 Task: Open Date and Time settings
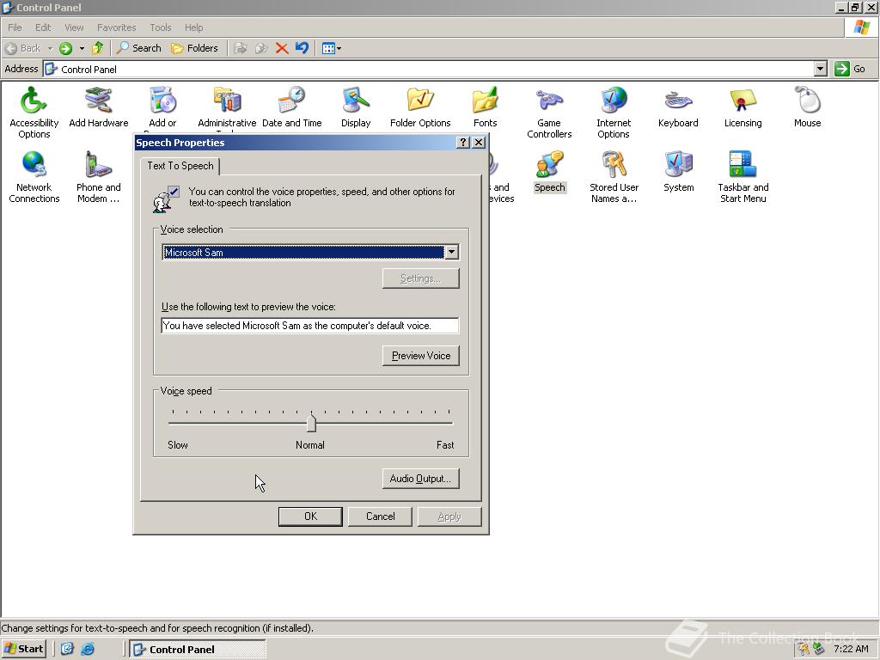pyautogui.click(x=292, y=107)
